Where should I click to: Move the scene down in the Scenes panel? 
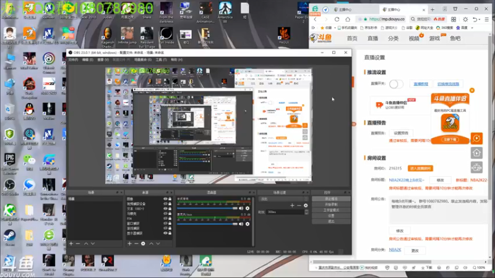[x=93, y=243]
